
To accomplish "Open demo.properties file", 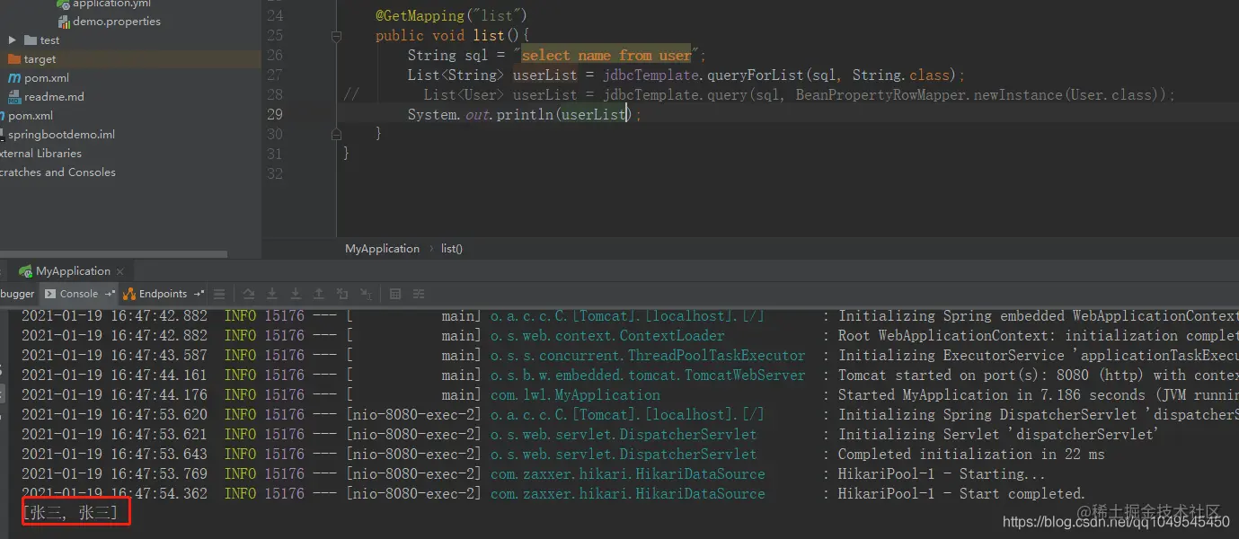I will [x=117, y=22].
